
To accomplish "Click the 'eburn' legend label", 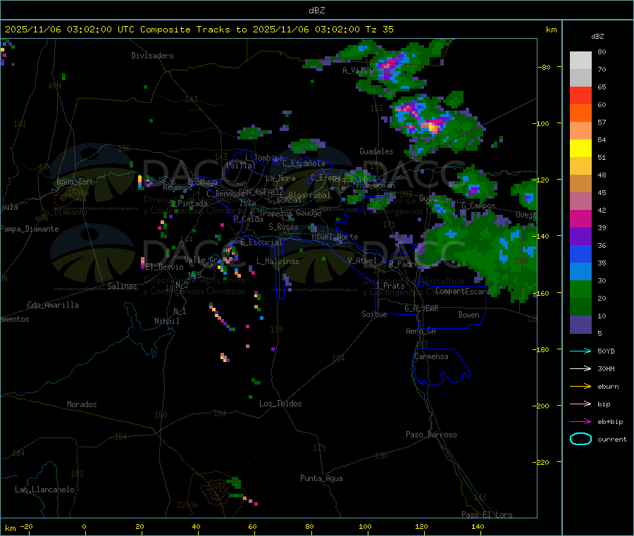I will click(608, 387).
